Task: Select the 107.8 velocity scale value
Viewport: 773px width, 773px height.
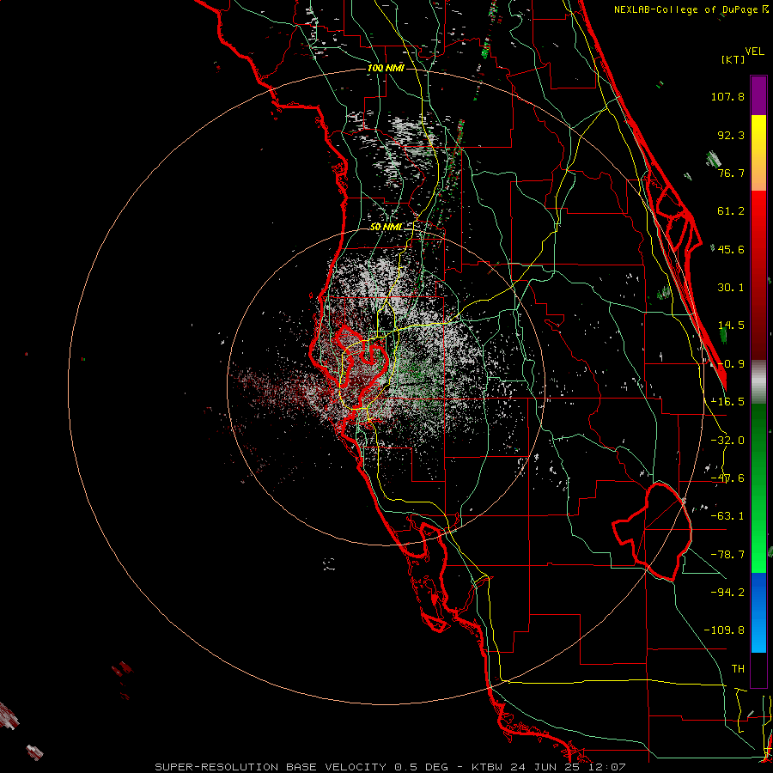Action: click(727, 96)
